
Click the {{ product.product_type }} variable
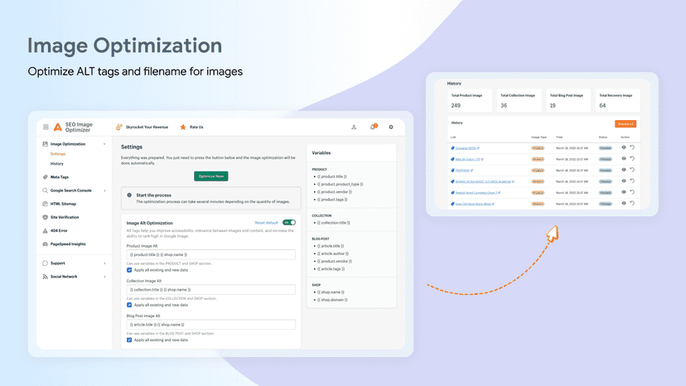click(x=341, y=184)
